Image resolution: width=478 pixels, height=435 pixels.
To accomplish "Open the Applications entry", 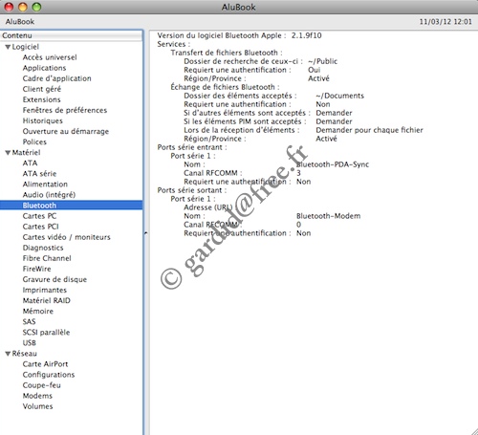I will 44,68.
